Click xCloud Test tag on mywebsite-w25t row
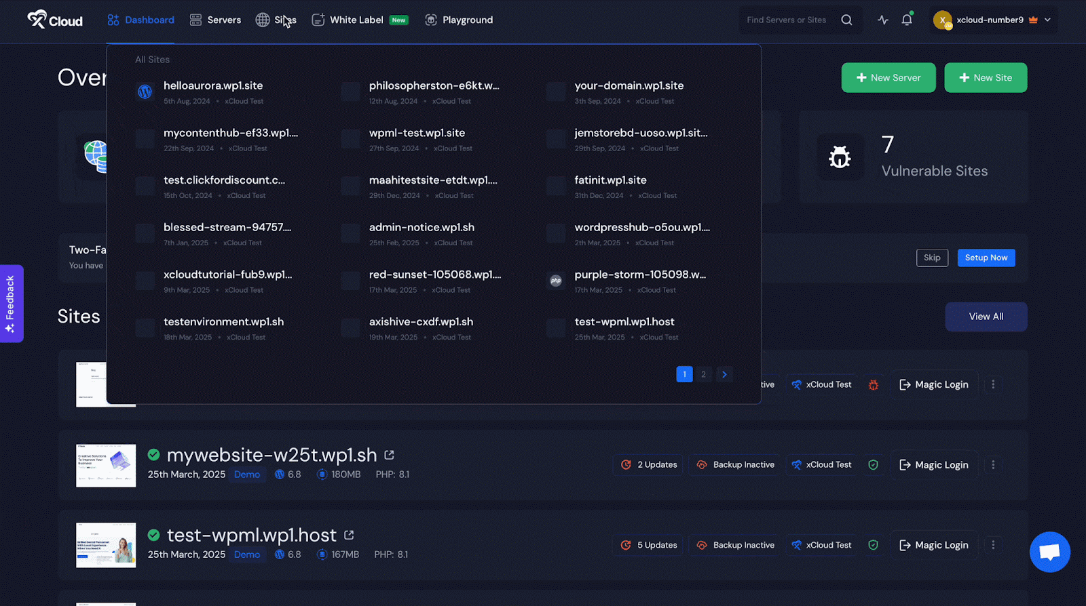Viewport: 1086px width, 606px height. (x=821, y=465)
